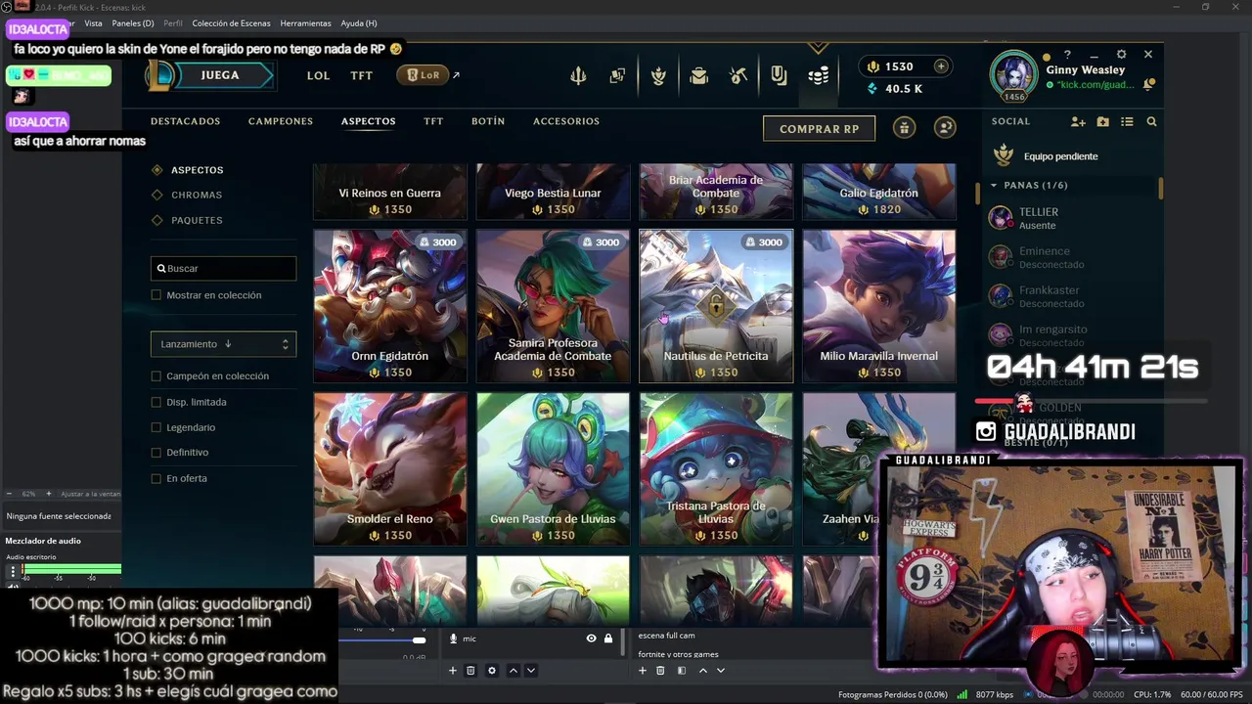The image size is (1252, 704).
Task: Click Equipo pendiente in social panel
Action: [x=1060, y=156]
